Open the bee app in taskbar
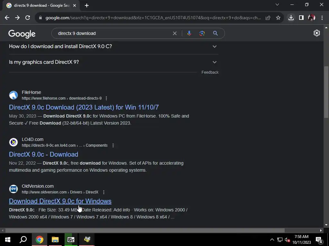This screenshot has height=246, width=329. point(87,240)
